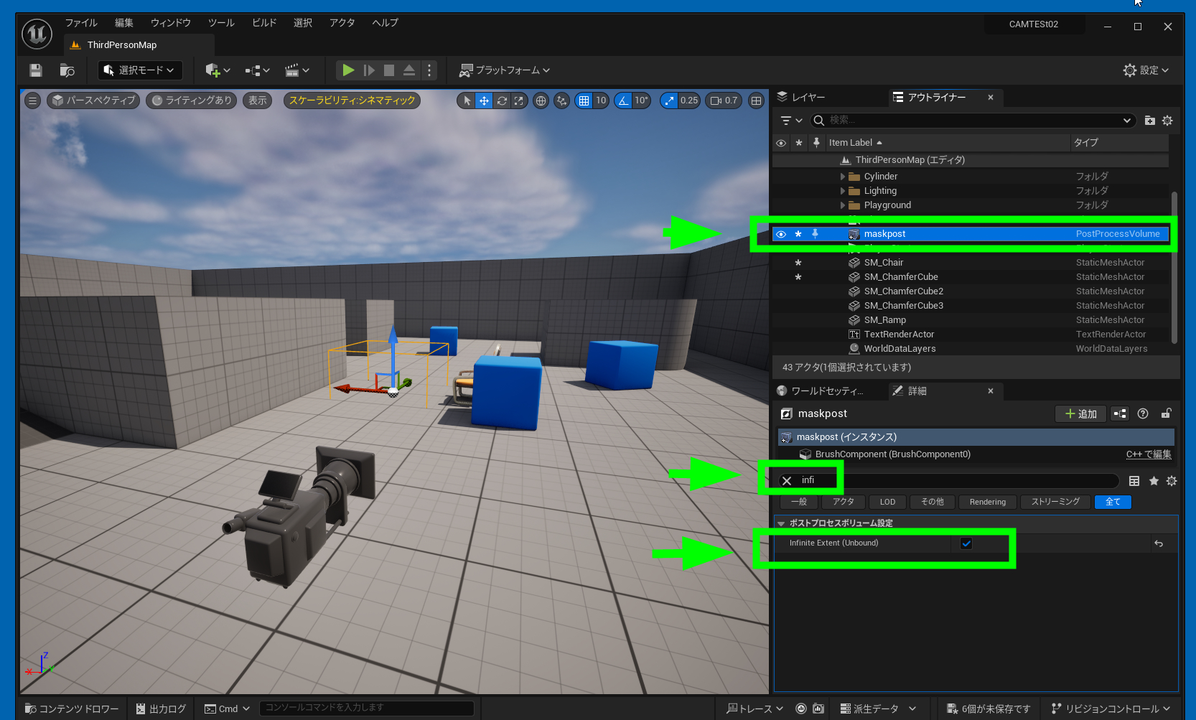Screen dimensions: 1196x720
Task: Select the translate gizmo tool in viewport
Action: [x=485, y=100]
